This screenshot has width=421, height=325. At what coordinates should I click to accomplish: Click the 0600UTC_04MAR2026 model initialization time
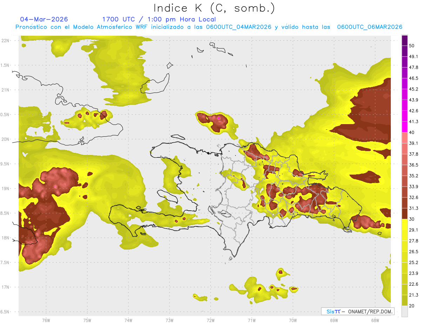tap(239, 27)
